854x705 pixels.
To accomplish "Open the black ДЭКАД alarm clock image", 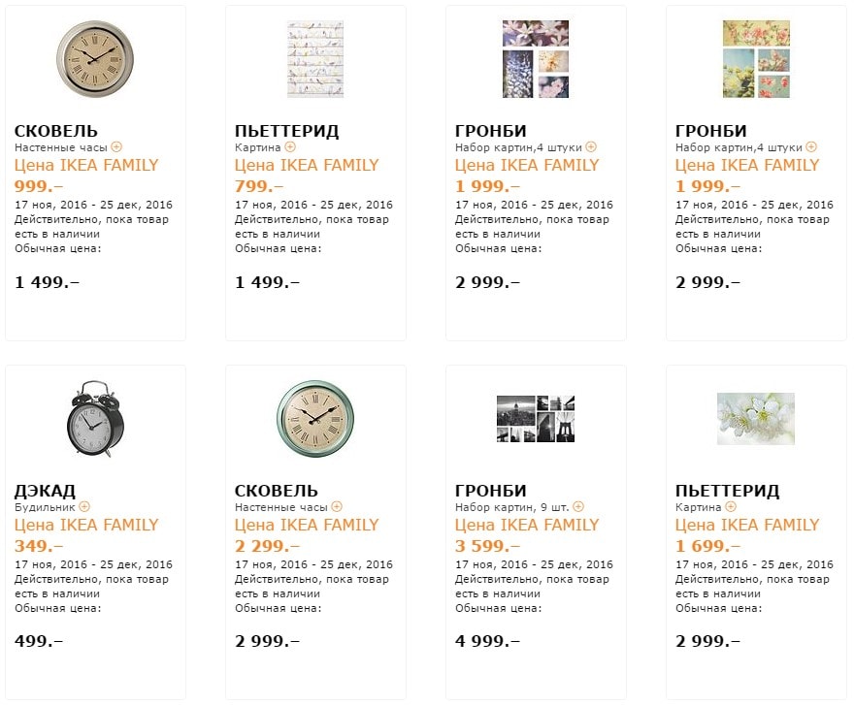I will click(x=94, y=419).
